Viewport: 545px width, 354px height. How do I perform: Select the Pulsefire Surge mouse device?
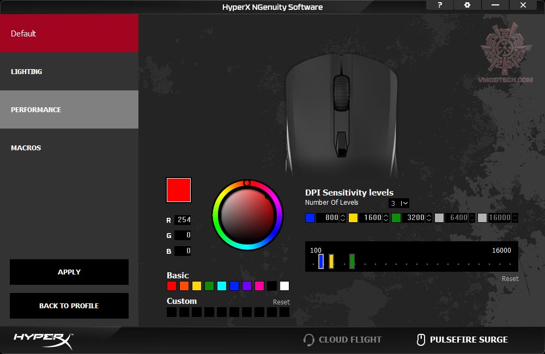pyautogui.click(x=462, y=339)
